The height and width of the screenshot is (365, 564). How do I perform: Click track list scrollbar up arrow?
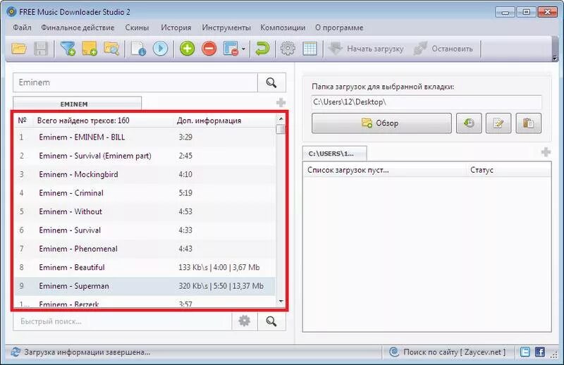click(x=281, y=118)
